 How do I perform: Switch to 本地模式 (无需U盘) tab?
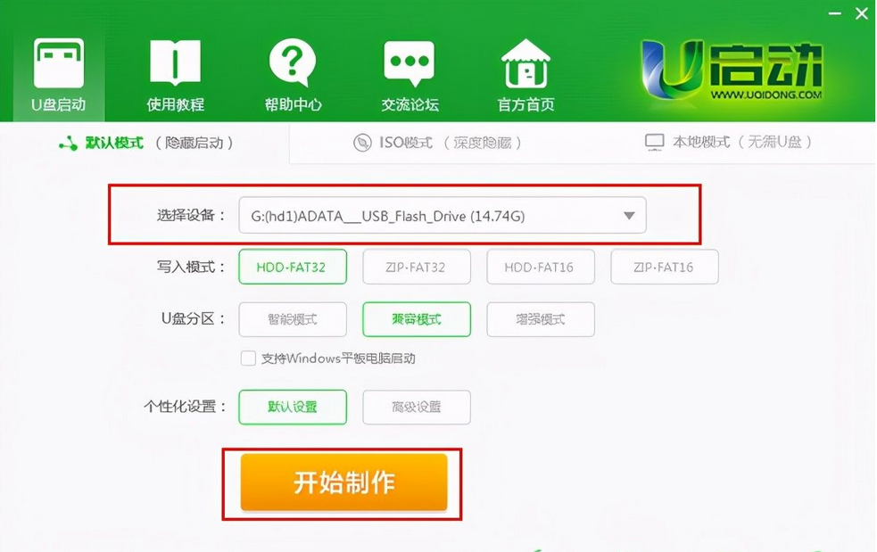click(728, 142)
